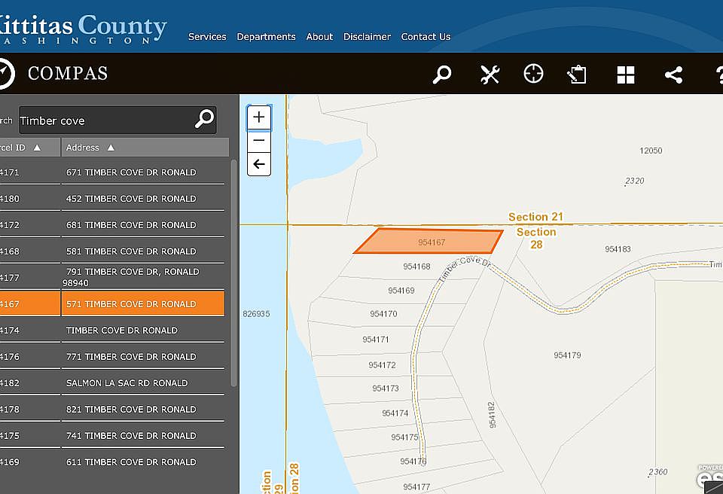Zoom out with the map minus button
This screenshot has width=723, height=494.
(x=259, y=141)
